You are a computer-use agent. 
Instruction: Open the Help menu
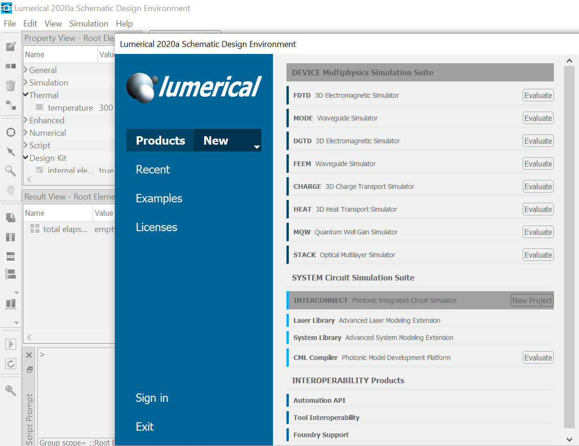pyautogui.click(x=124, y=24)
